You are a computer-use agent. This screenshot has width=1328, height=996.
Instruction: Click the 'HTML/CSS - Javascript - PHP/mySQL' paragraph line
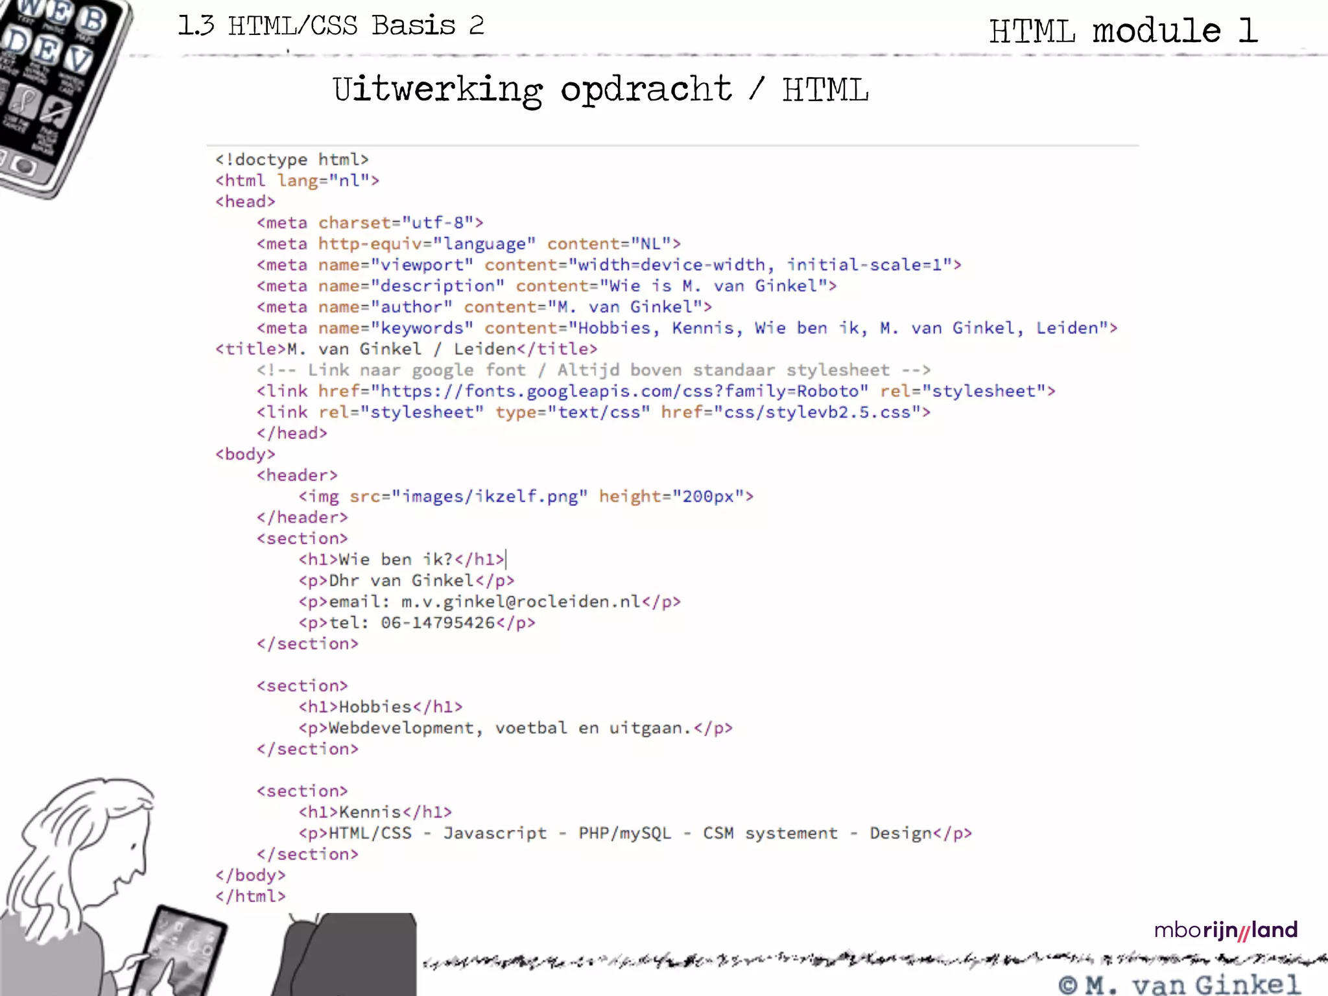coord(635,833)
